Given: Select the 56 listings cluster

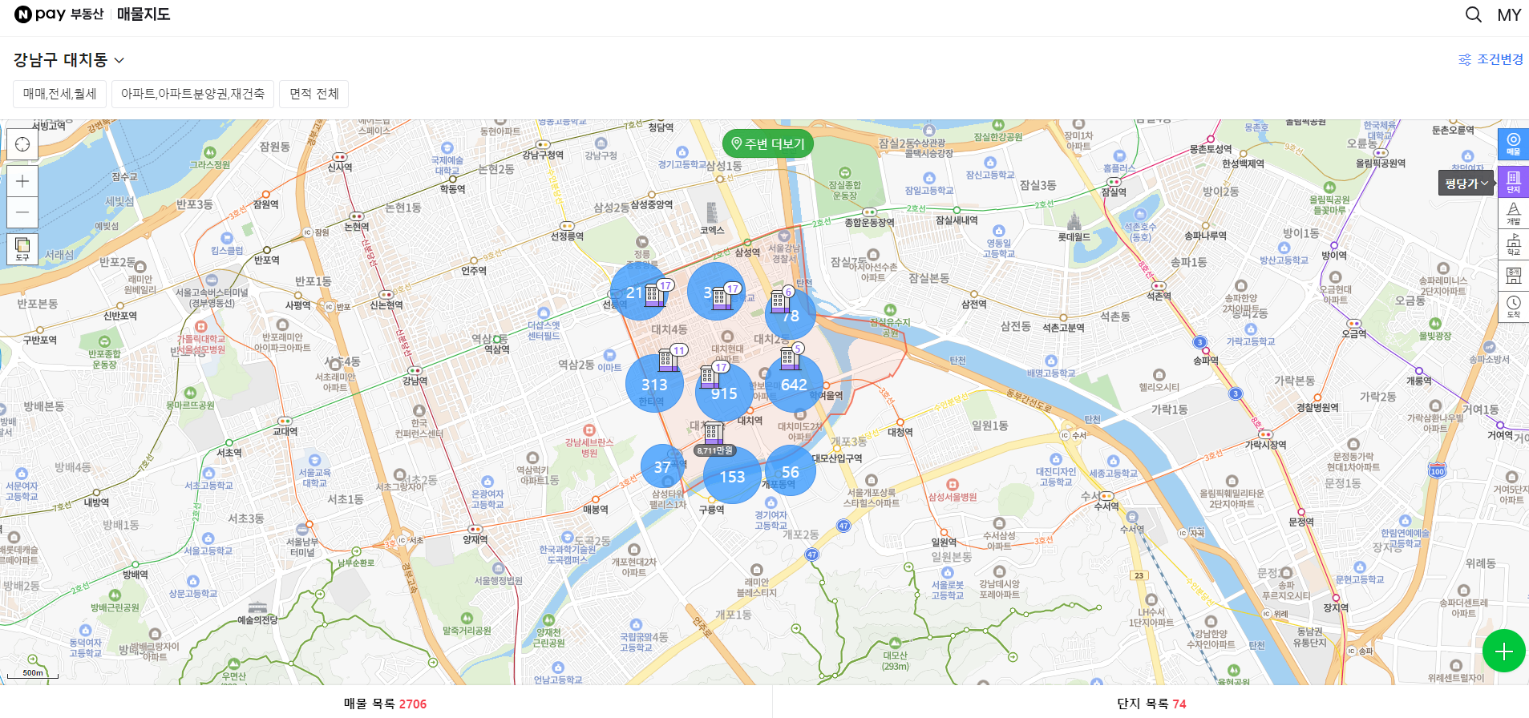Looking at the screenshot, I should click(791, 472).
